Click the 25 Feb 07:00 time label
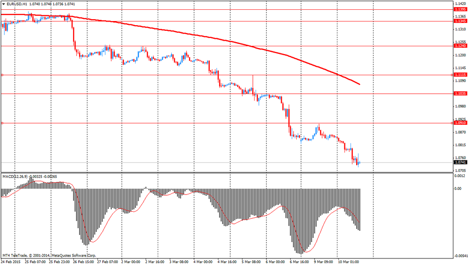 [35, 262]
